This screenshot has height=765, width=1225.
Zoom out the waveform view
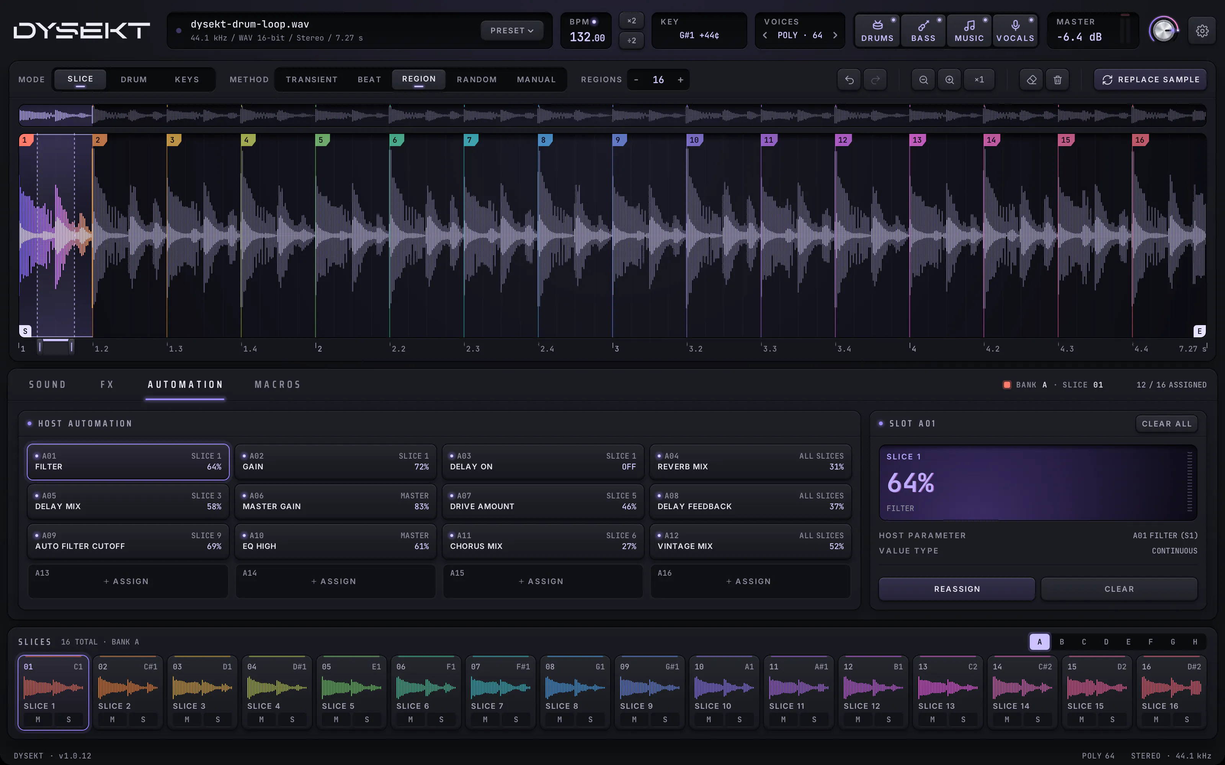click(x=923, y=80)
